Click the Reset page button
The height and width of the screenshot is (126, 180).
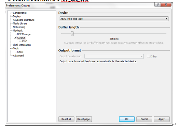84,119
